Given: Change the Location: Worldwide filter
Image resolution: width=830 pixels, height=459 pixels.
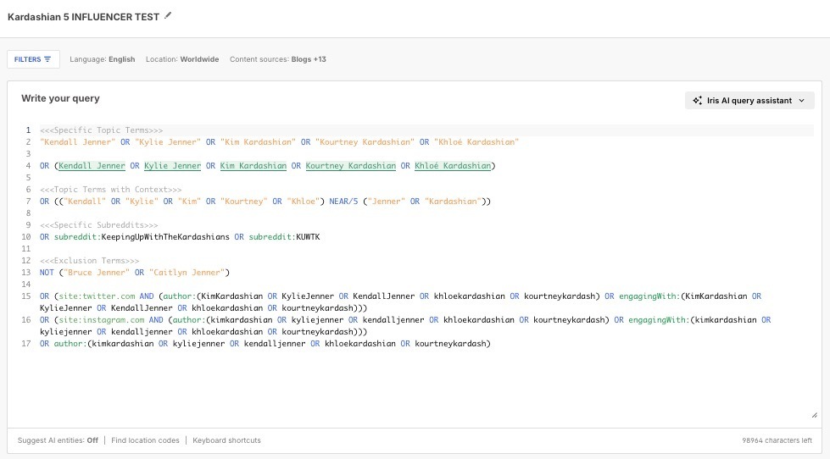Looking at the screenshot, I should [182, 59].
